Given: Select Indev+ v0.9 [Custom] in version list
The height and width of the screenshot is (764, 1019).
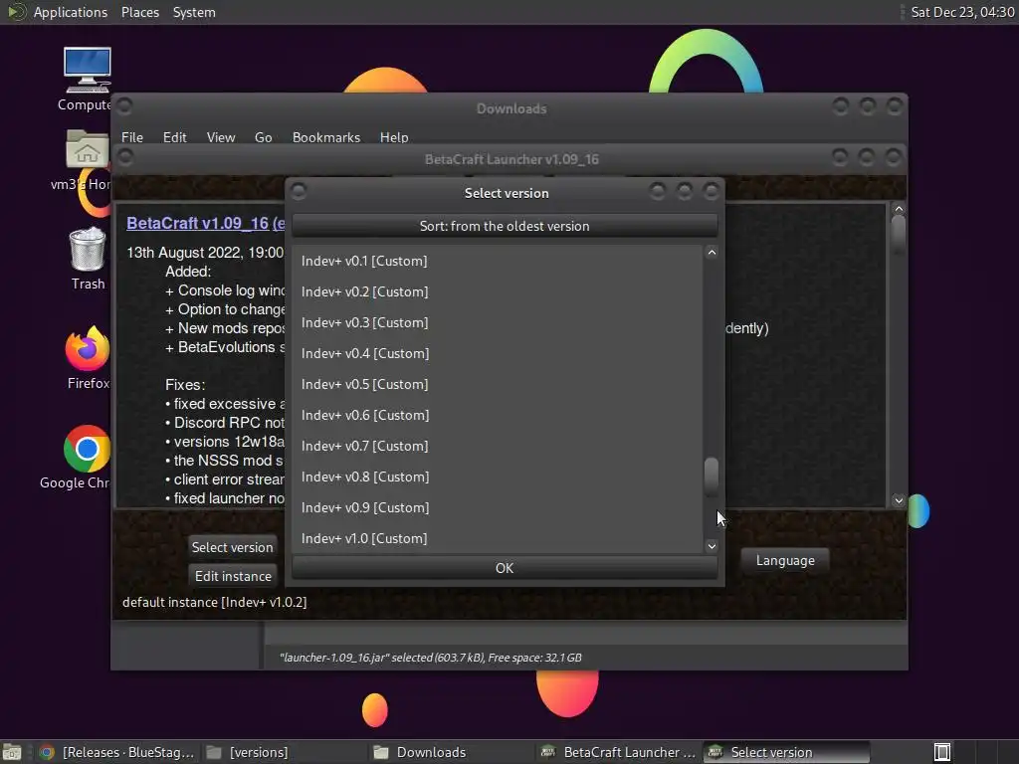Looking at the screenshot, I should point(498,508).
